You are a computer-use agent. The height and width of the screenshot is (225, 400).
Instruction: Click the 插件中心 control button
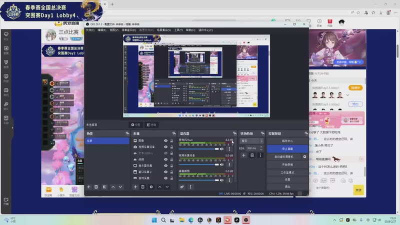(287, 141)
